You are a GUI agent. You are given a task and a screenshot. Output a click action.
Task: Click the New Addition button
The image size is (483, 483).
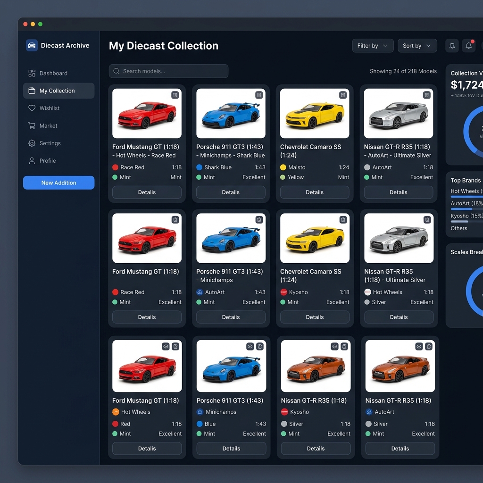[58, 183]
